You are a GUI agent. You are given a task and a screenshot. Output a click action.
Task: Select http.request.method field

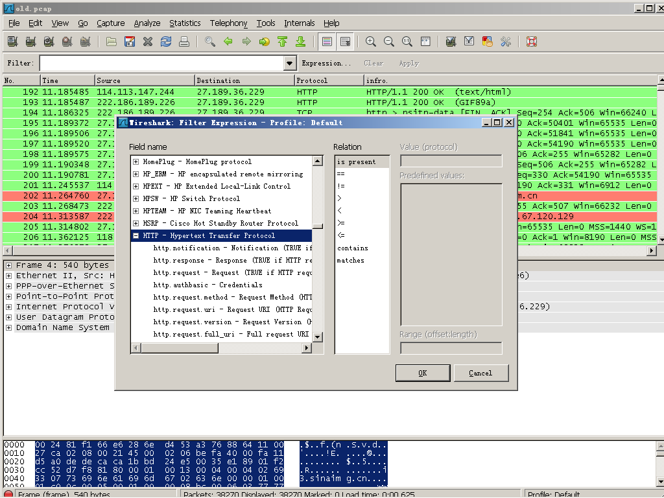point(233,297)
